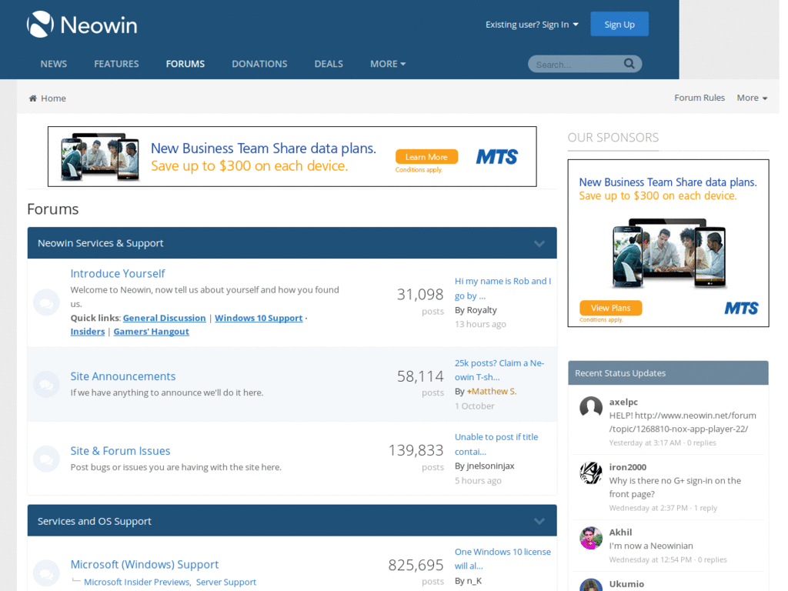Click the Microsoft (Windows) Support bubble icon
The height and width of the screenshot is (591, 788).
point(46,573)
